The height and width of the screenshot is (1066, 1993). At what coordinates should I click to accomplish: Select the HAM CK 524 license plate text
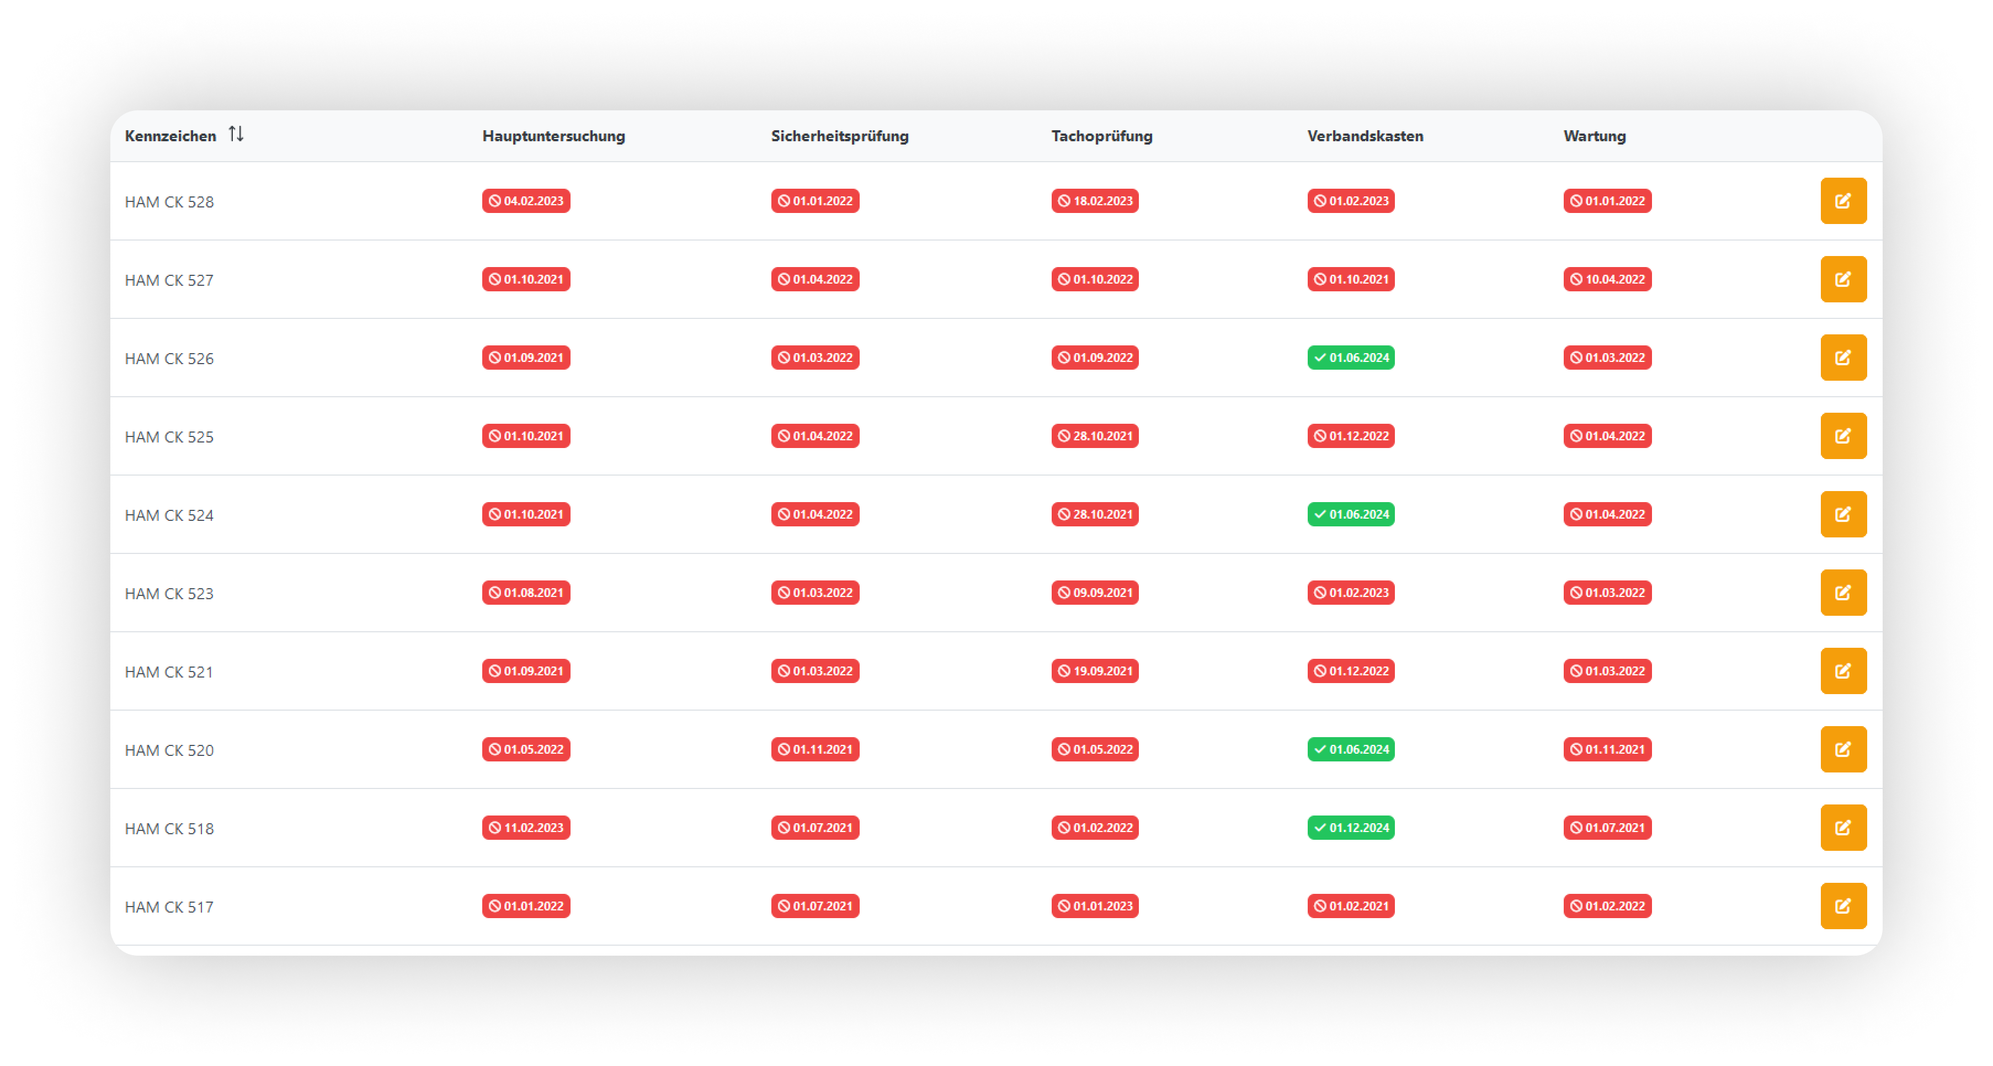coord(169,515)
